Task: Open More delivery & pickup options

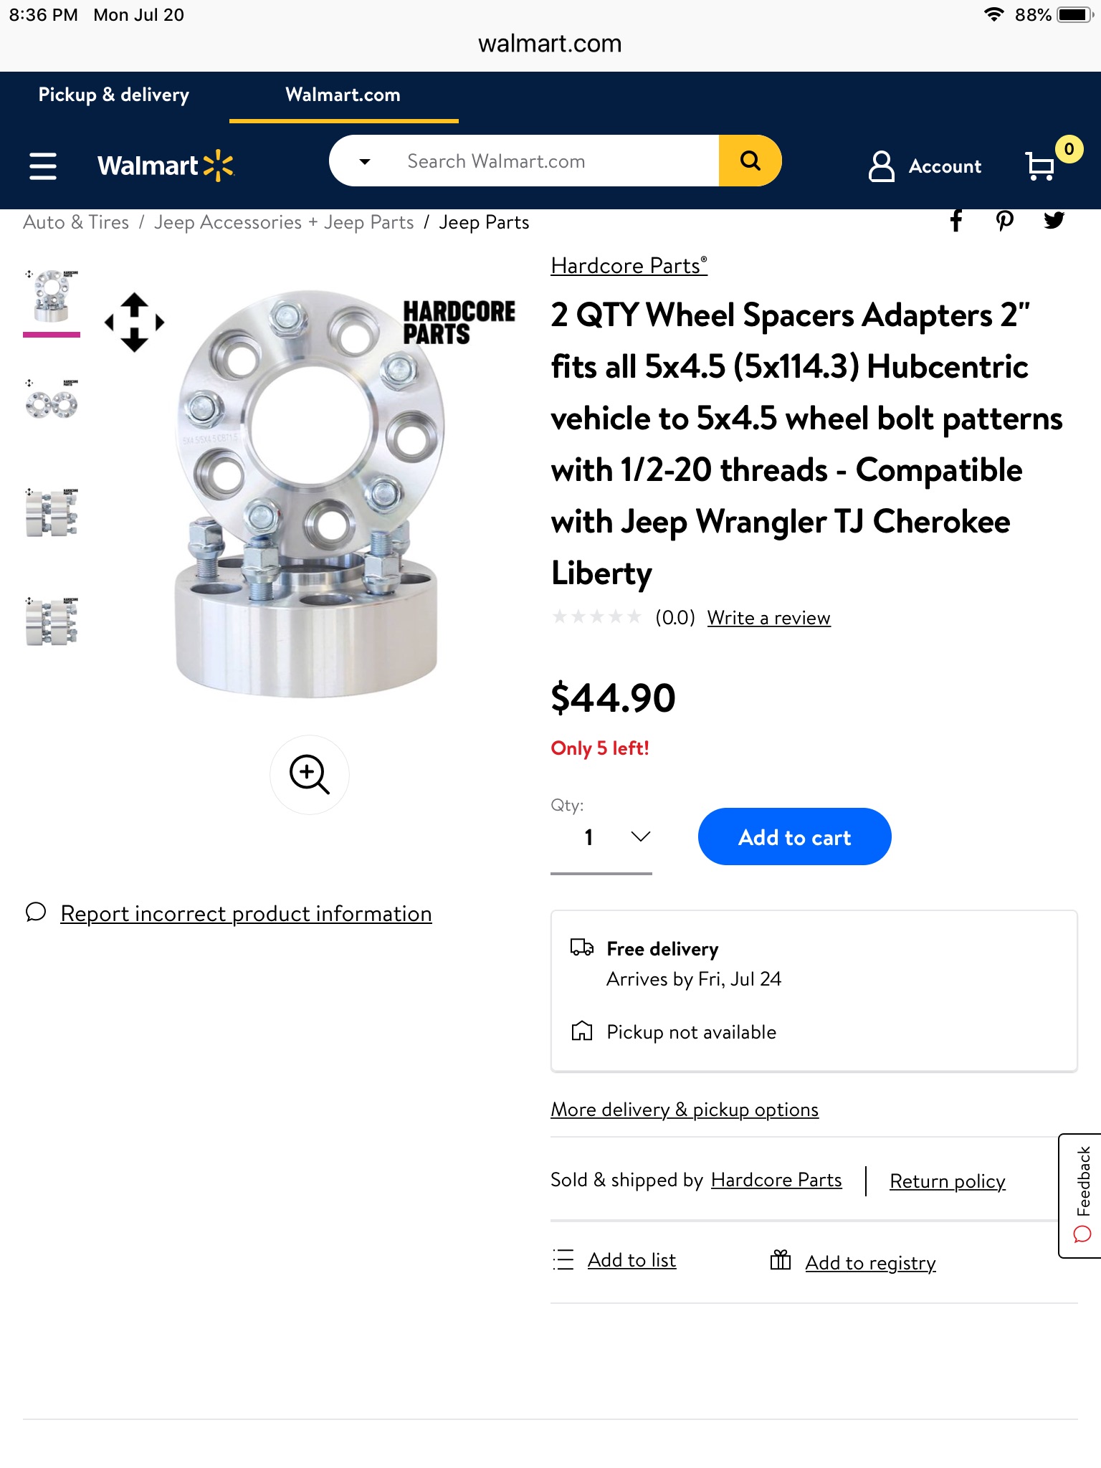Action: tap(684, 1110)
